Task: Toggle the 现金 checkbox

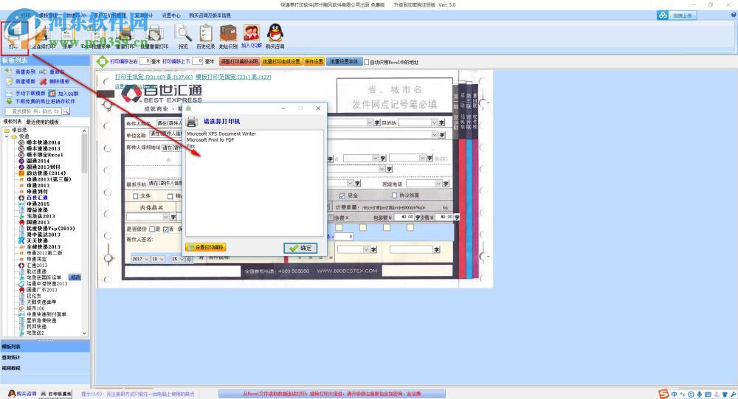Action: (342, 195)
